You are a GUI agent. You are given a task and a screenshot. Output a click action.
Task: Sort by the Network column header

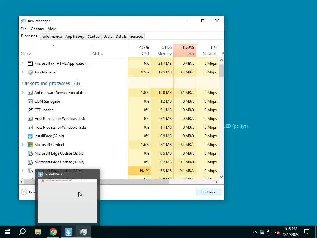(207, 51)
